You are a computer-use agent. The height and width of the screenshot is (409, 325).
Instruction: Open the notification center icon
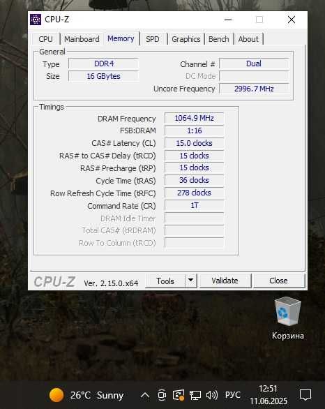click(x=305, y=395)
